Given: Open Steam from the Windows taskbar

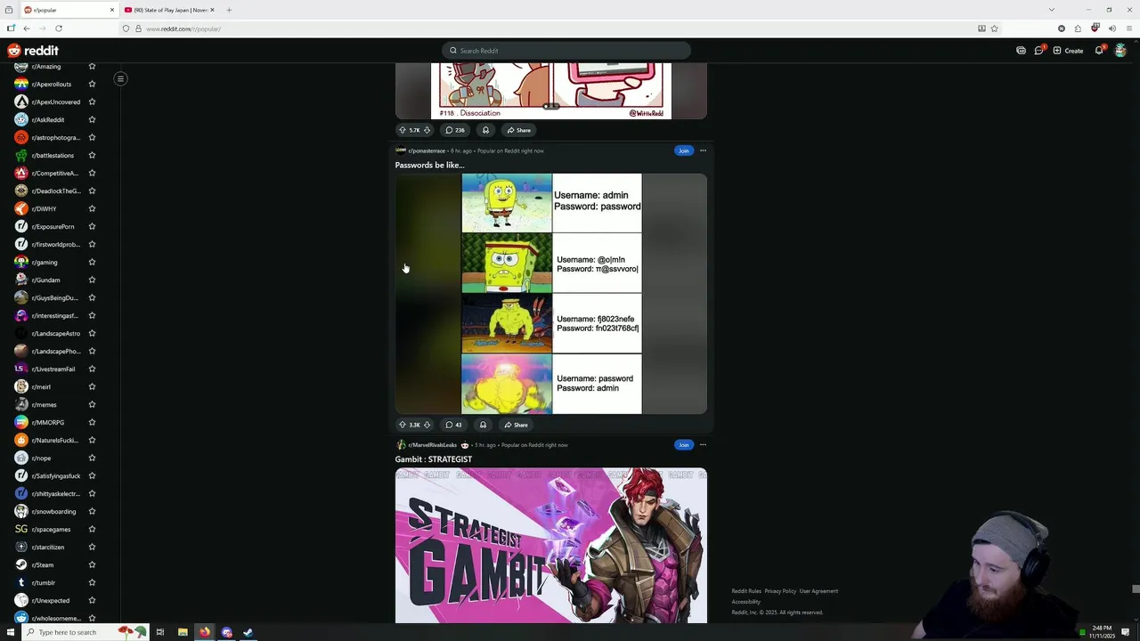Looking at the screenshot, I should click(x=248, y=632).
